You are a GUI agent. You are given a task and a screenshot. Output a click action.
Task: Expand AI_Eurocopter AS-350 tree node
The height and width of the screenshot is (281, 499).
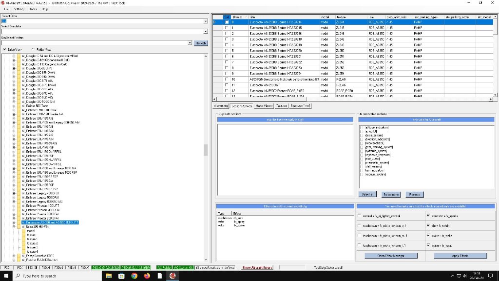tap(14, 222)
